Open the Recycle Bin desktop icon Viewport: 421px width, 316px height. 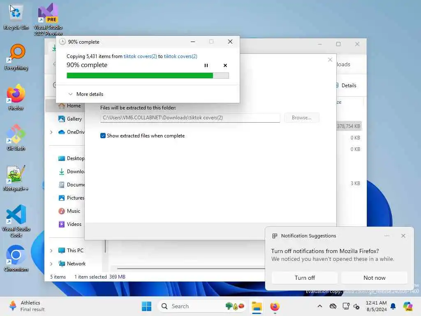[x=16, y=16]
